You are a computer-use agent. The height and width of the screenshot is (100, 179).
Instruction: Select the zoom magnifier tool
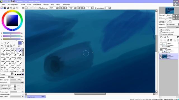pyautogui.click(x=5, y=46)
